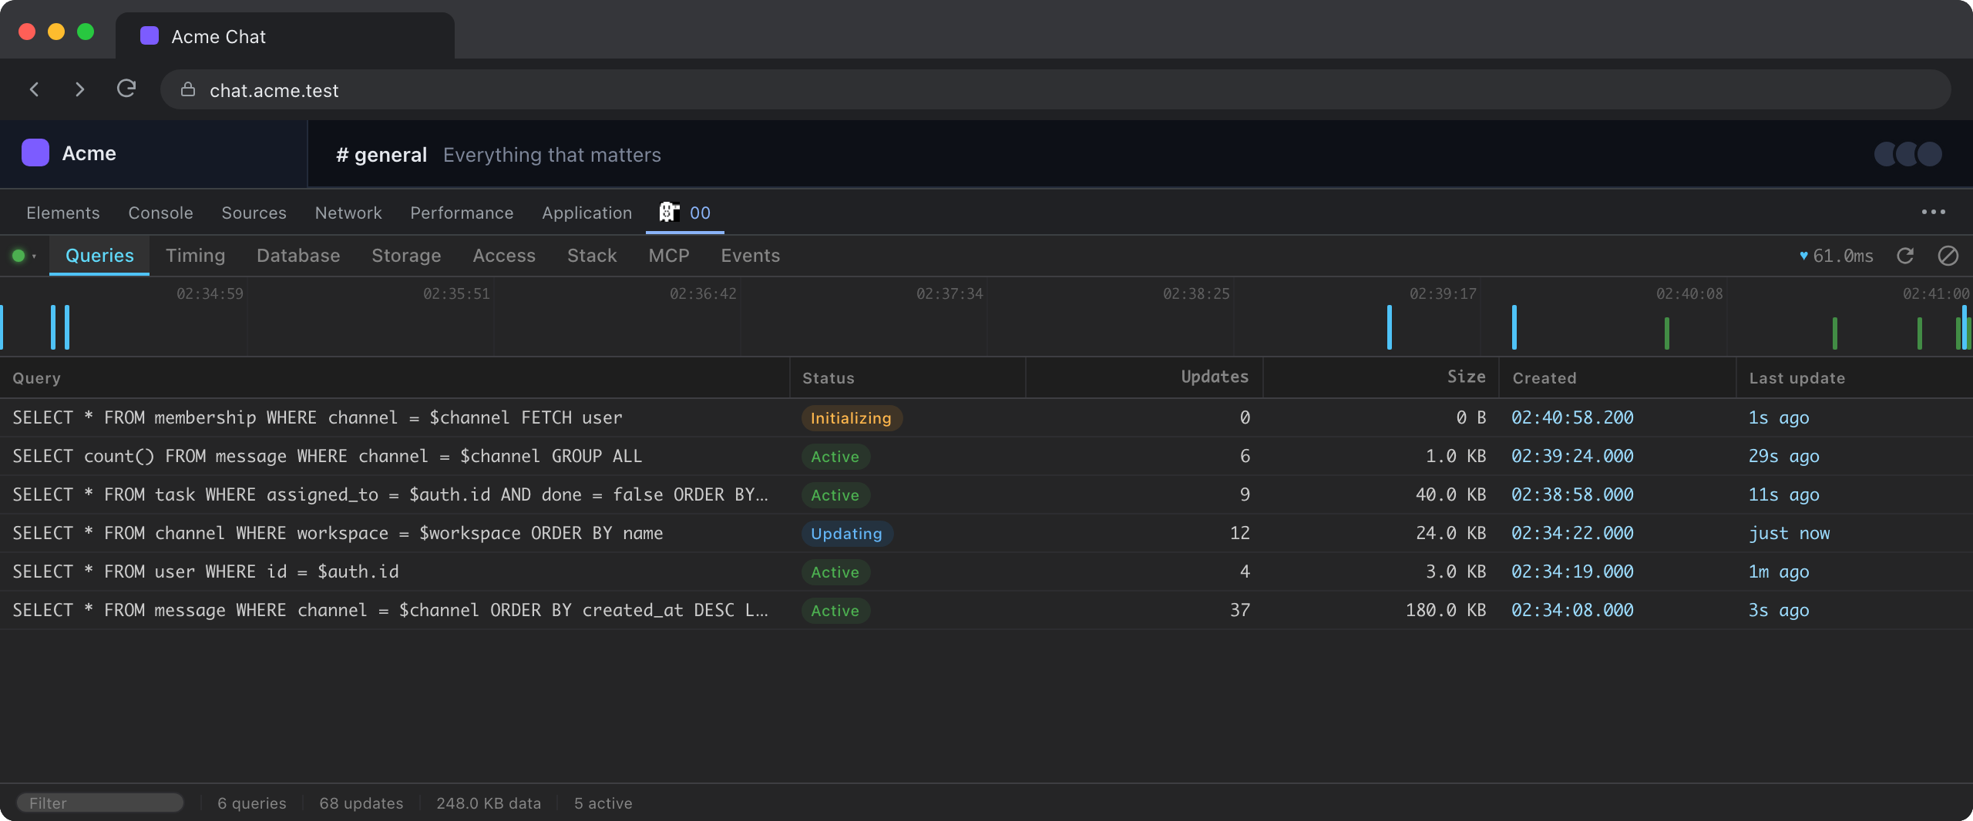The image size is (1973, 821).
Task: Click the refresh queries icon beside 61.0ms
Action: coord(1905,256)
